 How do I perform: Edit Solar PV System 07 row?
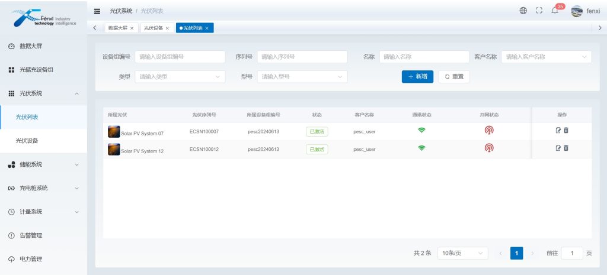coord(558,131)
